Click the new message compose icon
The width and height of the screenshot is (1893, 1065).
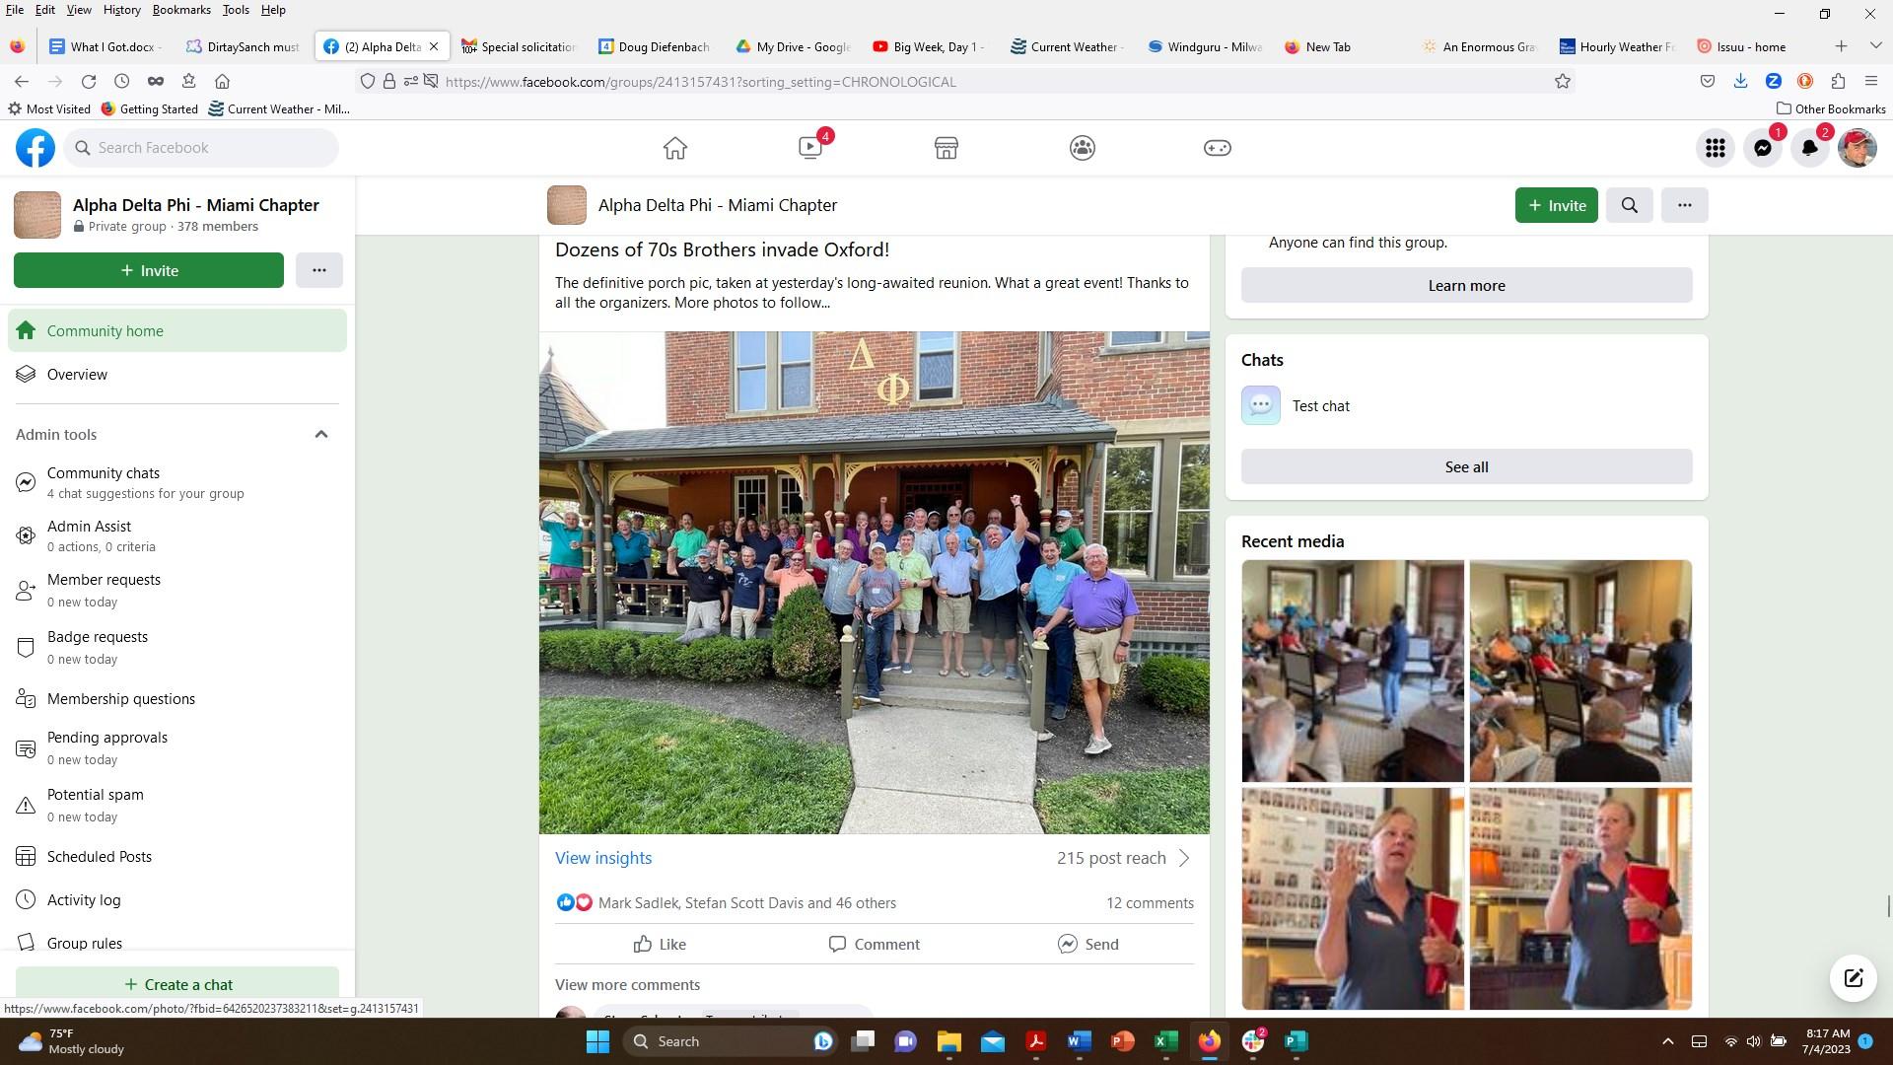tap(1854, 977)
